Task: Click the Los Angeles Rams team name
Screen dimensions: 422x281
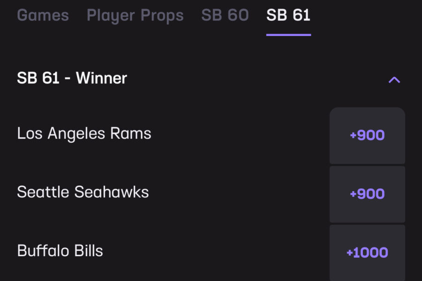Action: coord(84,134)
